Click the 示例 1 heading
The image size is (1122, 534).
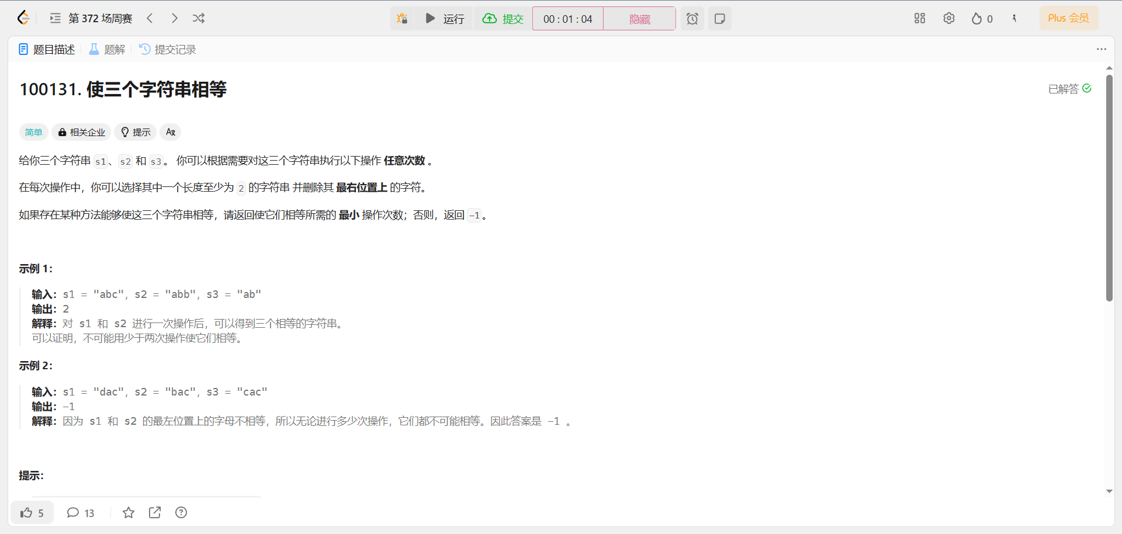[36, 269]
